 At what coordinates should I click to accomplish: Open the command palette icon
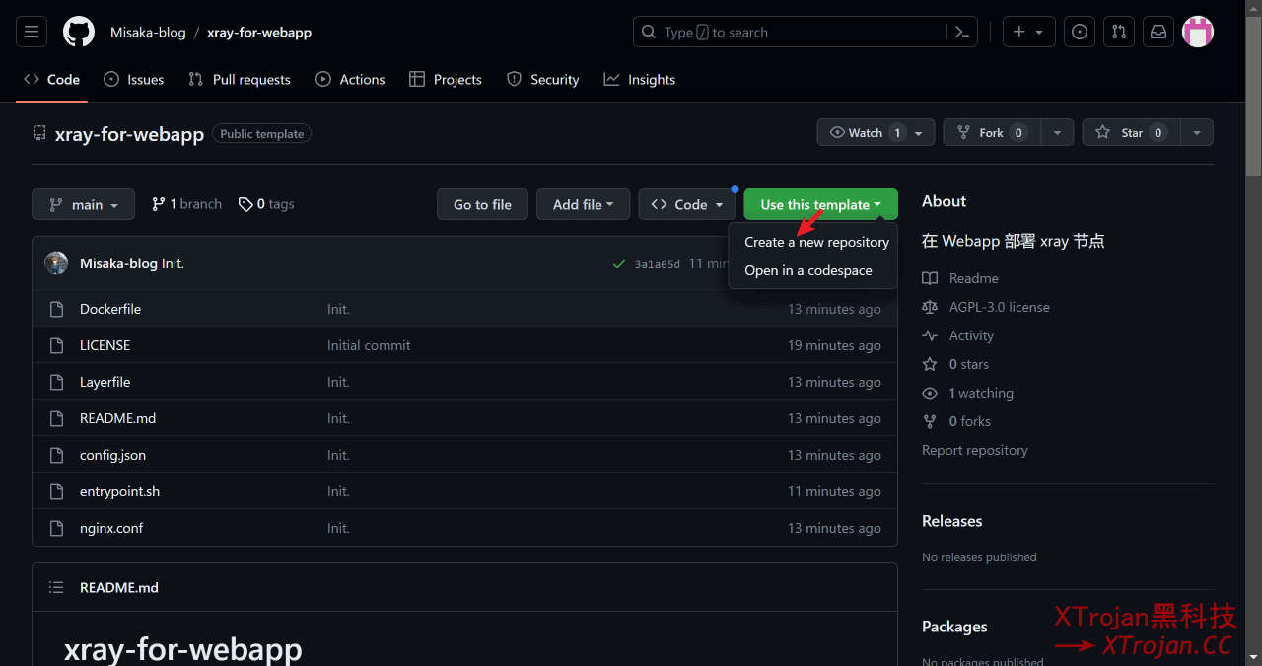(963, 33)
